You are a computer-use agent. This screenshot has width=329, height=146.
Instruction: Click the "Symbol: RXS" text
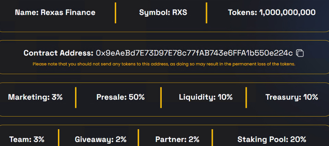[x=163, y=13]
